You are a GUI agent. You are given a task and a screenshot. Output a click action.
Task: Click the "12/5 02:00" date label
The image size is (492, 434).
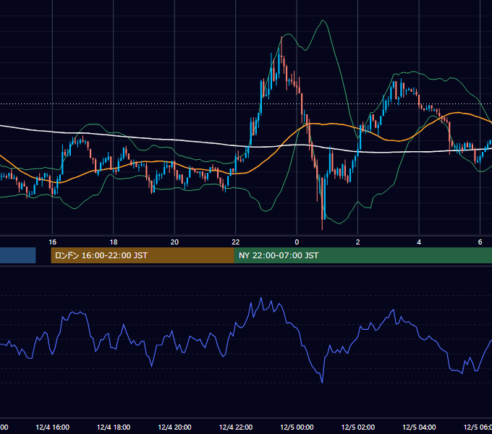pos(357,427)
